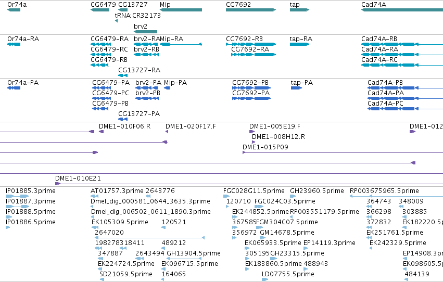Click protein Cad74A-PC
The image size is (443, 282).
tap(405, 109)
